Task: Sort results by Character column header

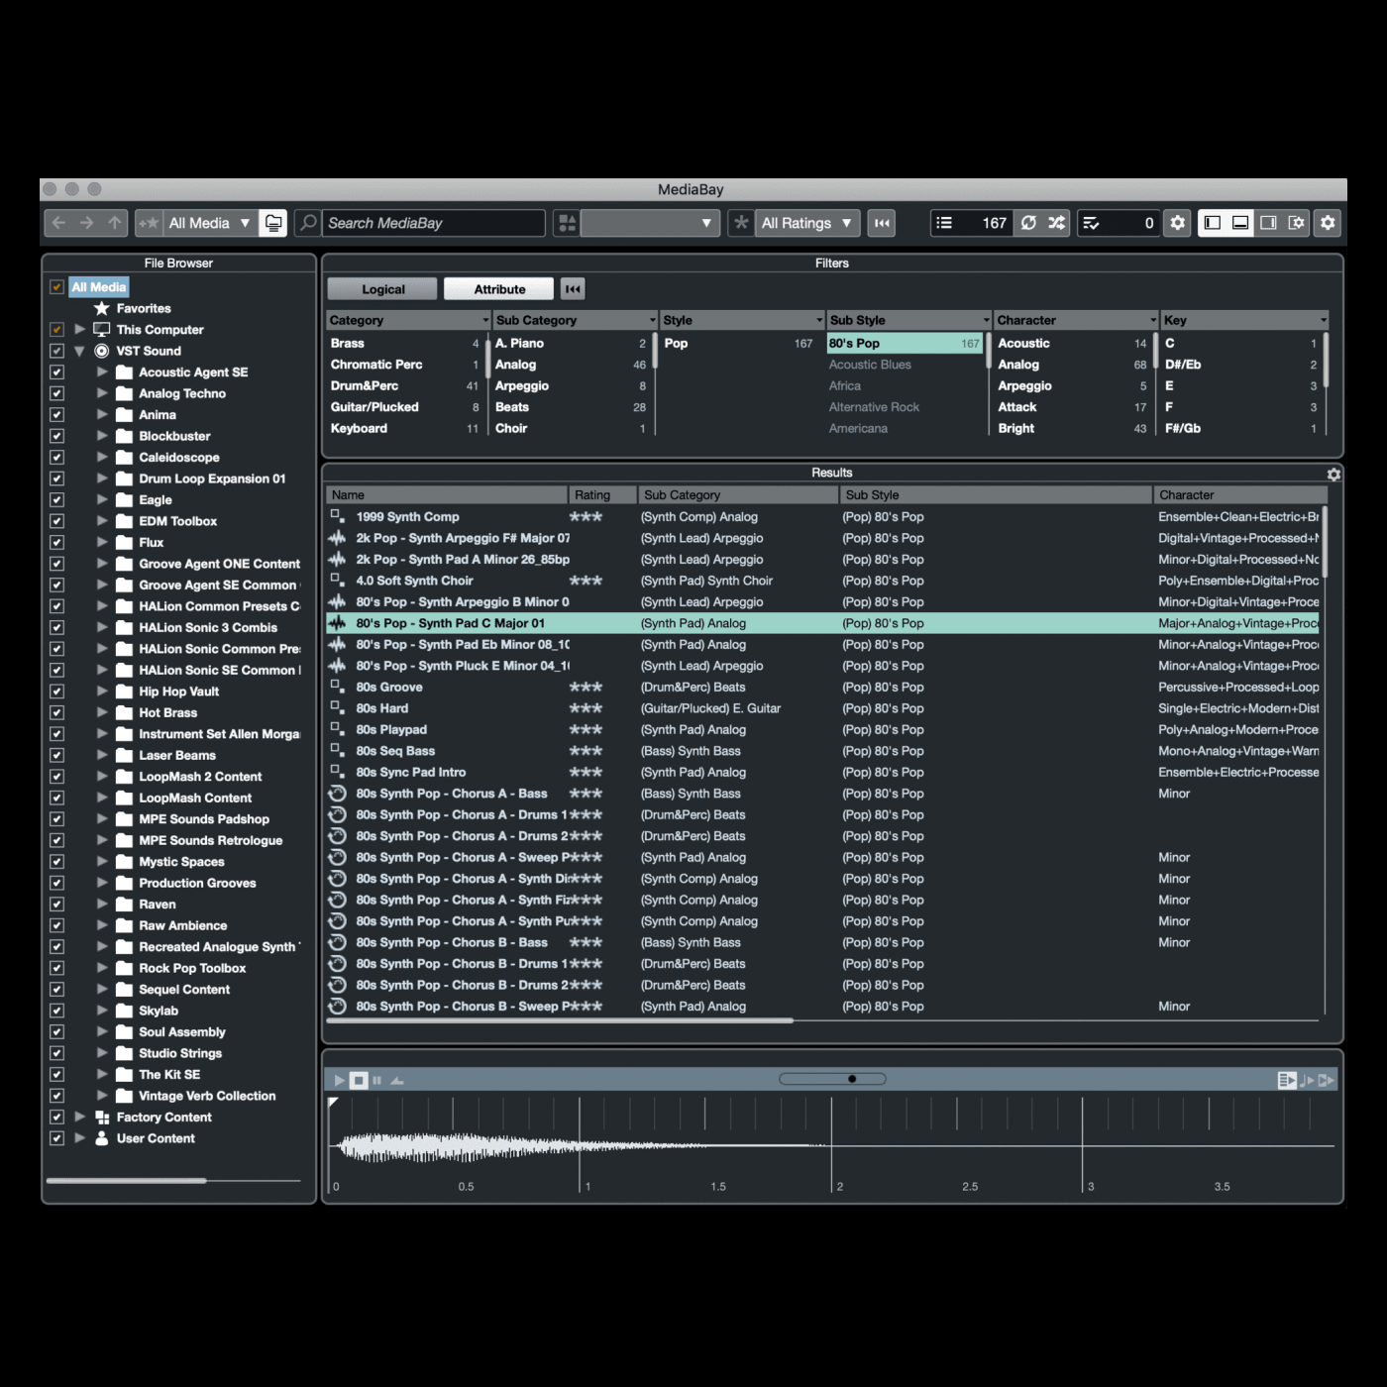Action: 1239,495
